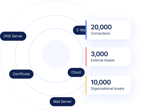Click the blue accent bar on Connections card
The height and width of the screenshot is (111, 144).
86,30
